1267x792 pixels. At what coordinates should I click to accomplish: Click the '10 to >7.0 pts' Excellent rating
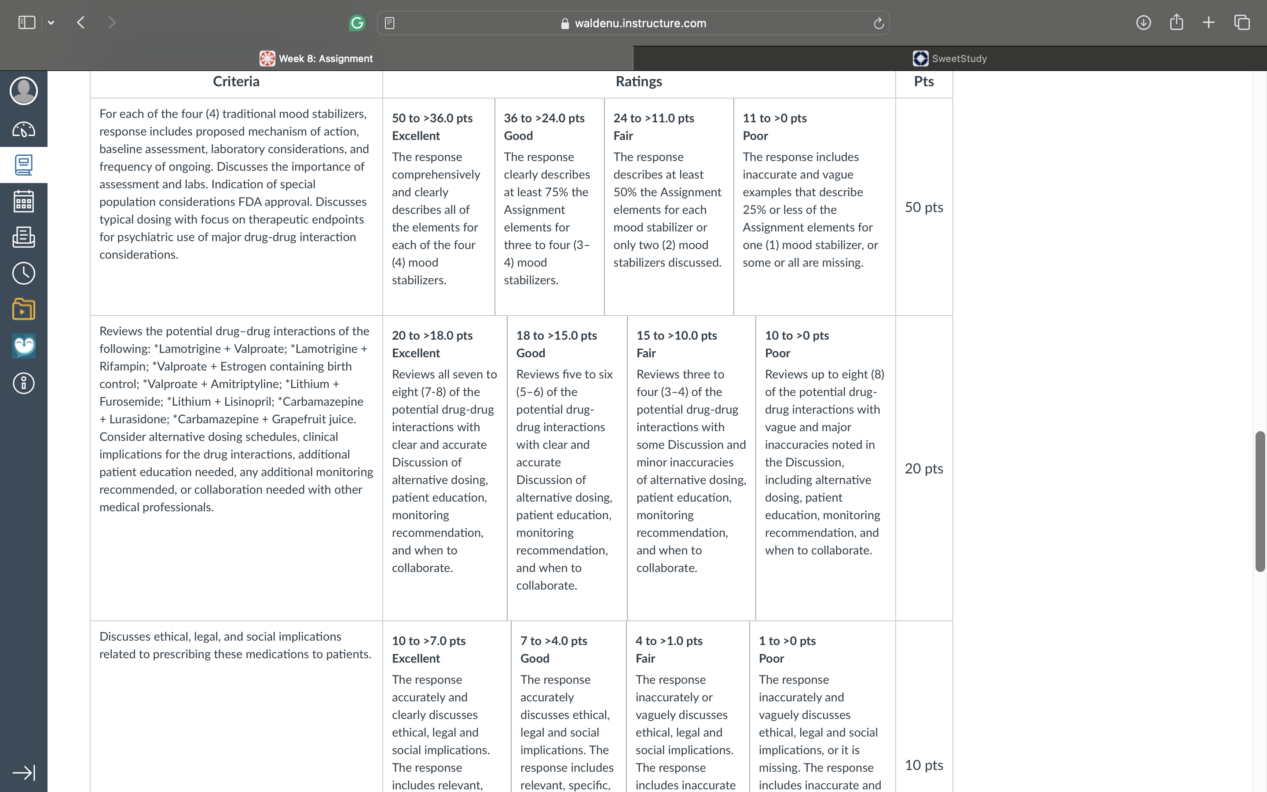pos(447,707)
